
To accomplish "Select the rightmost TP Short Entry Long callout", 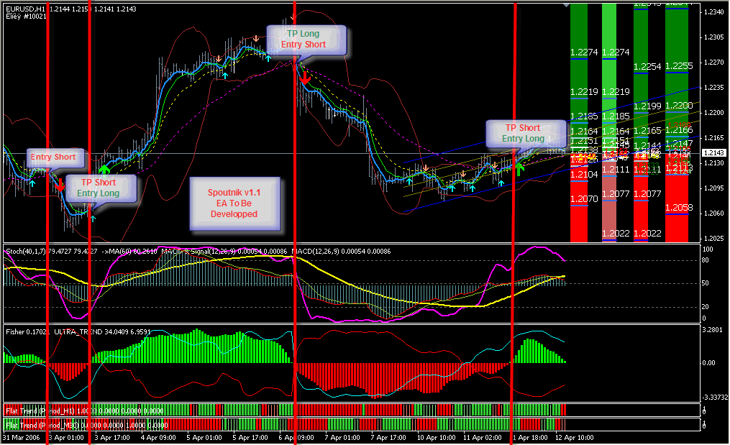I will 523,133.
